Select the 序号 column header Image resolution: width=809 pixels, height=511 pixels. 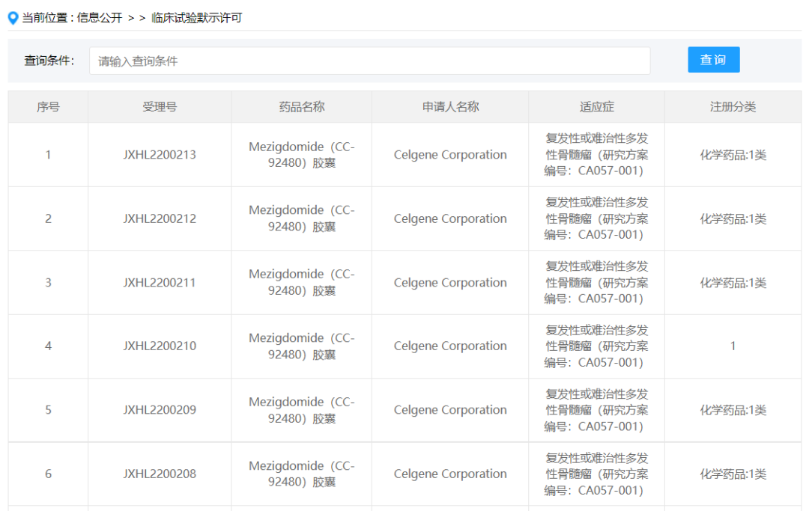coord(47,106)
